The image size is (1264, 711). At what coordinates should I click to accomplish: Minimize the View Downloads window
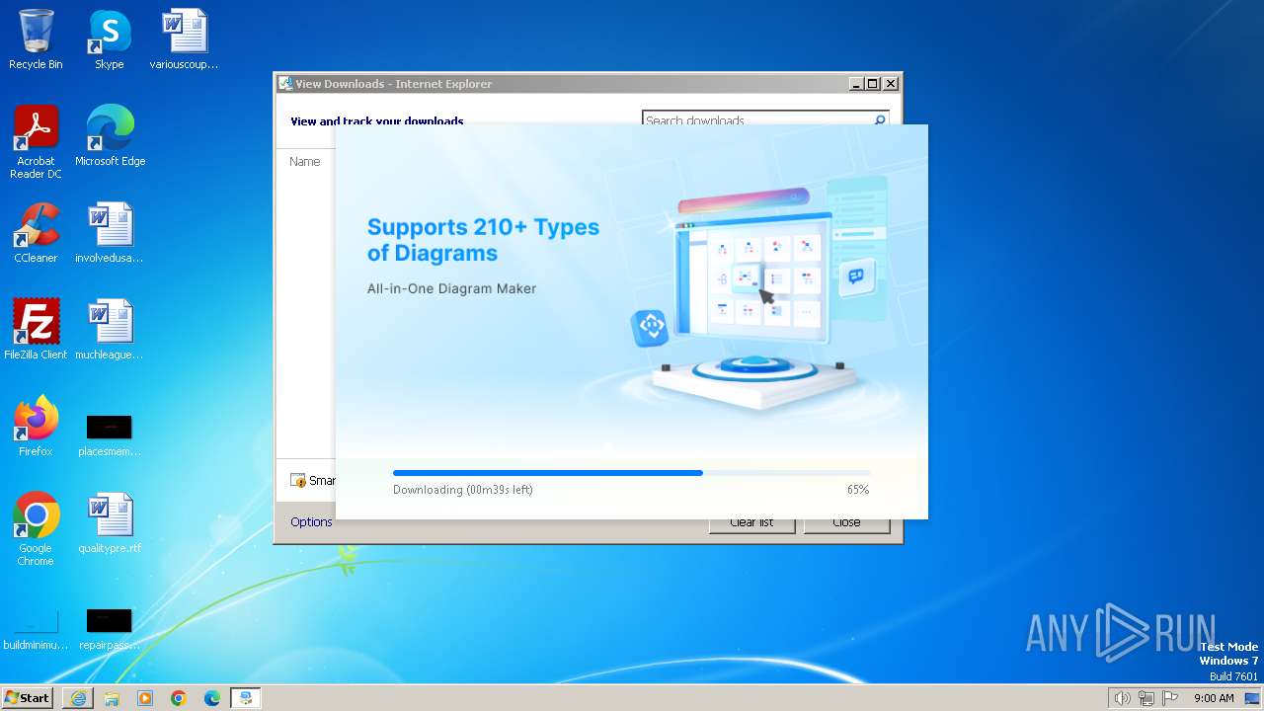856,84
